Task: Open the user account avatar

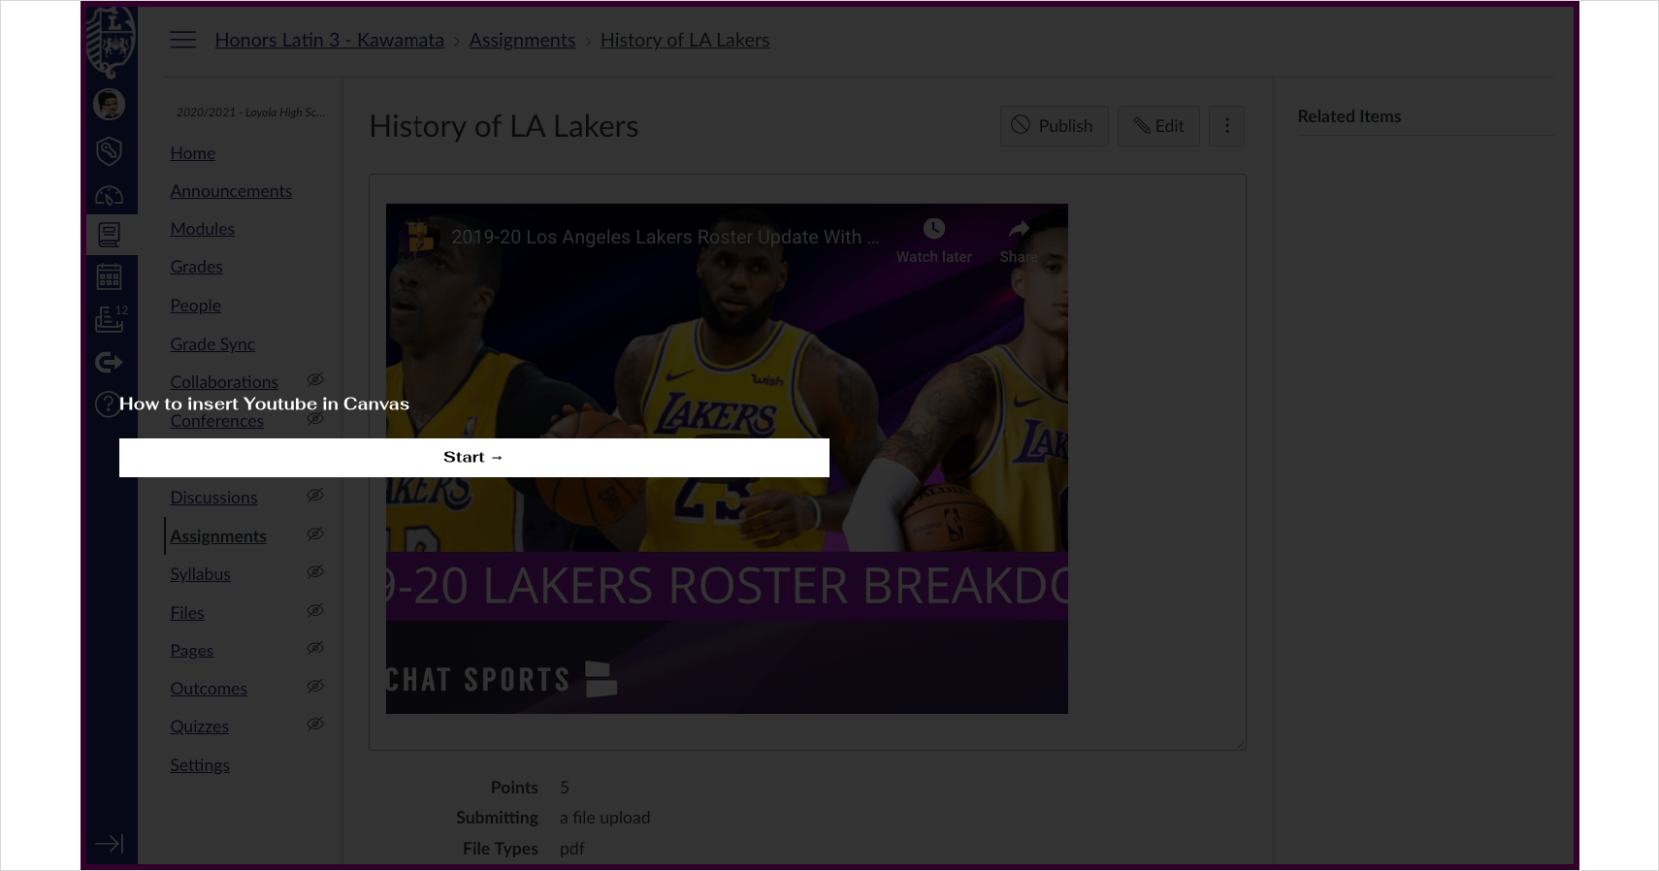Action: (109, 104)
